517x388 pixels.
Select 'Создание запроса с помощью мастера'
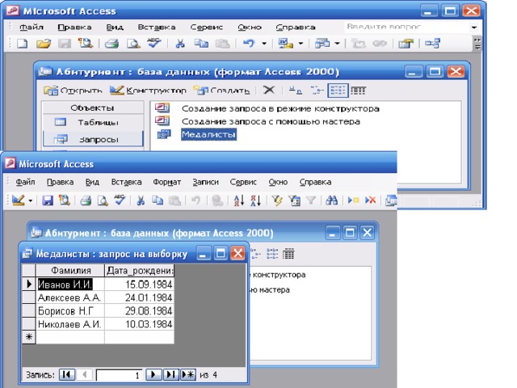(271, 121)
